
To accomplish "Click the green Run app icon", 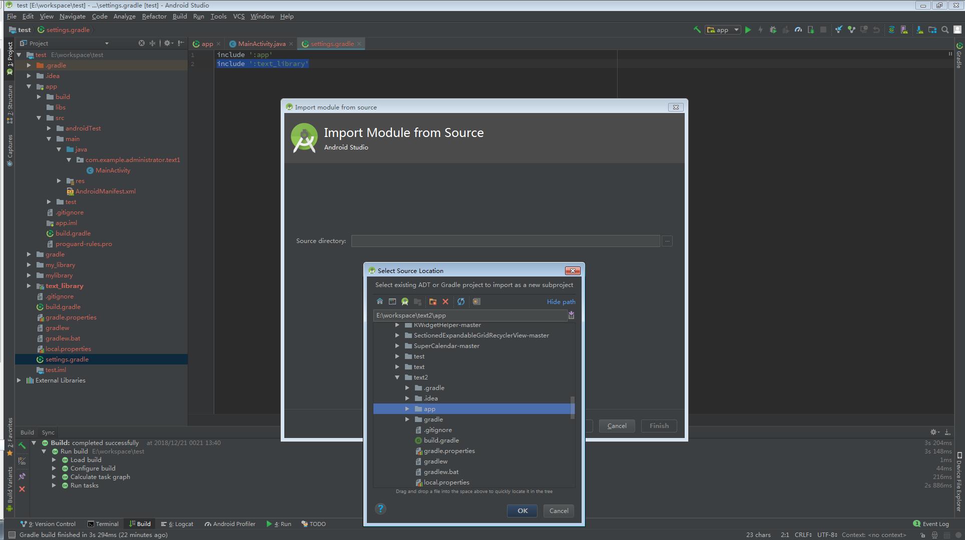I will 748,30.
